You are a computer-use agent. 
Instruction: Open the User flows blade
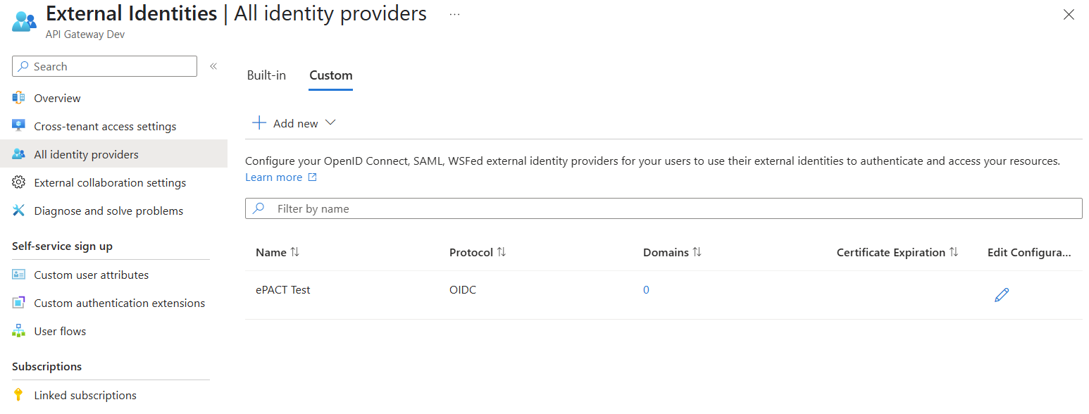(59, 330)
